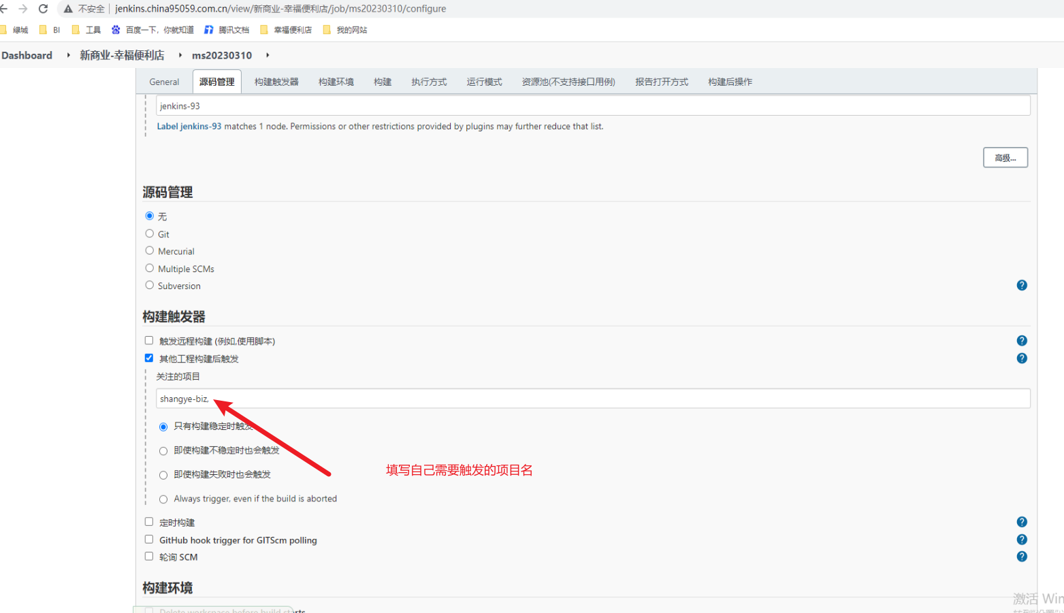
Task: Select Always trigger even if aborted
Action: click(x=163, y=499)
